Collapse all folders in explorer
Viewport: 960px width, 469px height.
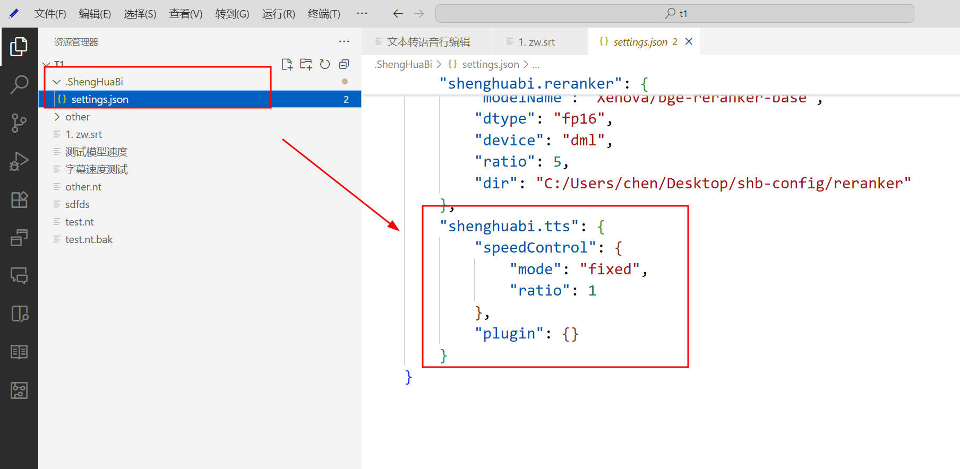[344, 64]
